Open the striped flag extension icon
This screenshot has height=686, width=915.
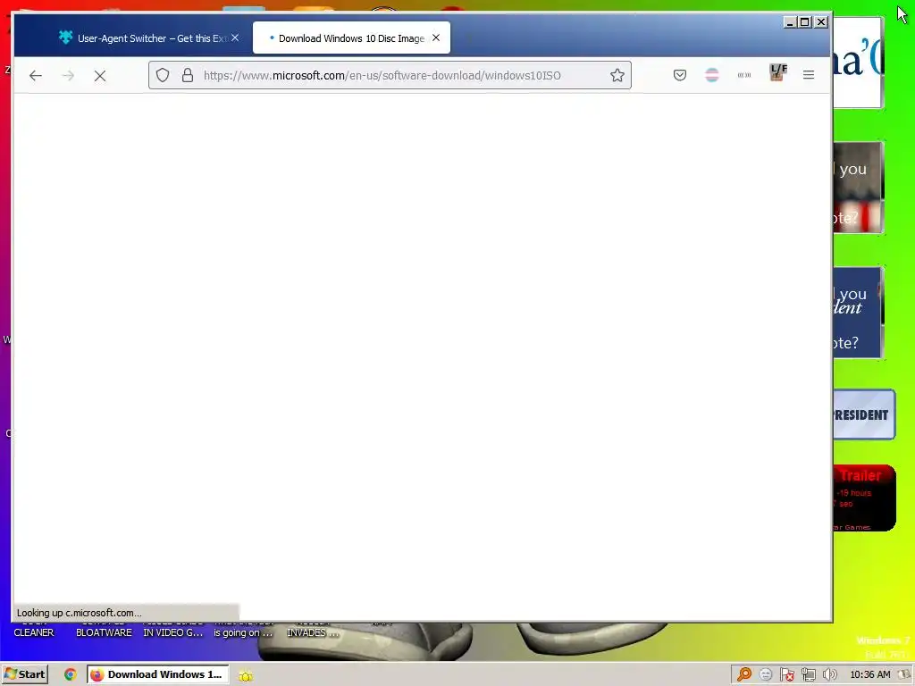pos(712,75)
